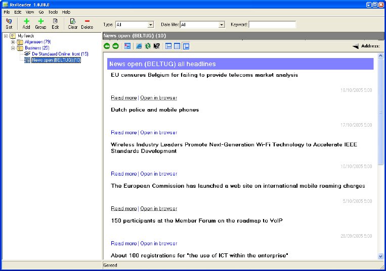The width and height of the screenshot is (386, 271).
Task: Click the What's This help cursor icon
Action: [x=156, y=46]
